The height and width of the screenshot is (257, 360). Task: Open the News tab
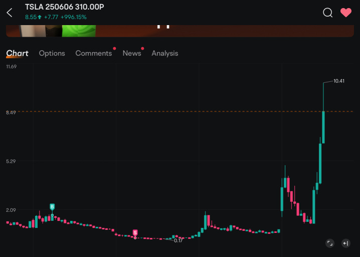click(132, 53)
